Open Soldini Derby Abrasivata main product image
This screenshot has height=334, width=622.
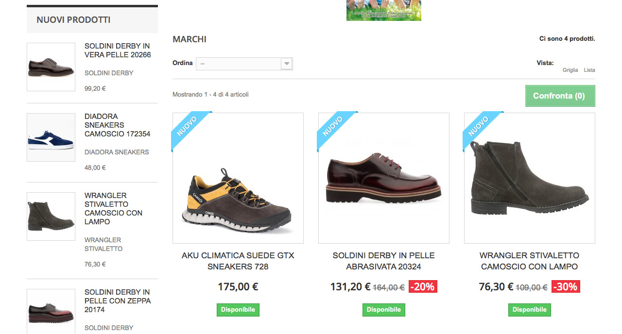(x=384, y=178)
